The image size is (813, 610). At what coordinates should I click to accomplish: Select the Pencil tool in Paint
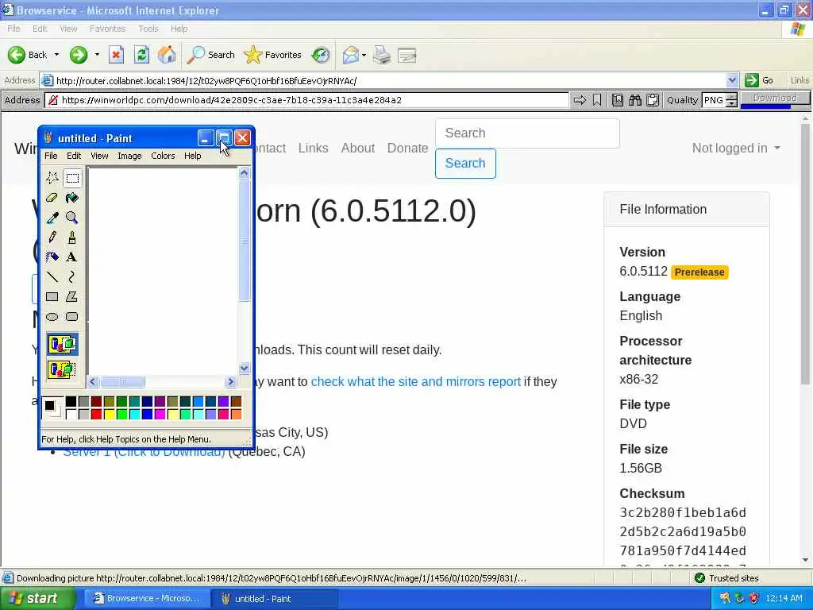click(x=52, y=237)
